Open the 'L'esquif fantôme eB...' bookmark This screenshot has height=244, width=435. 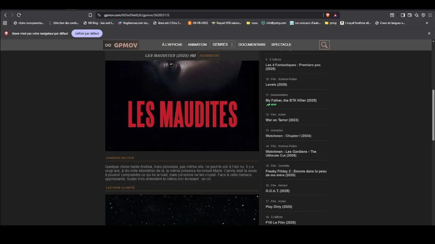(355, 23)
